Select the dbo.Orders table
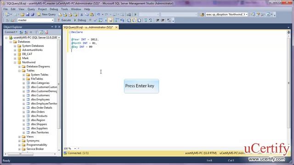The image size is (294, 165). (x=38, y=112)
